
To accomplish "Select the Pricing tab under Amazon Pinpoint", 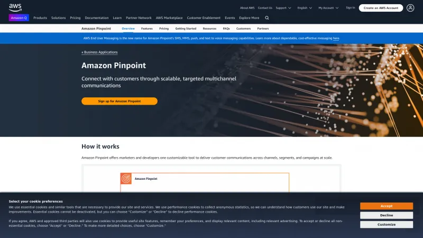I will pyautogui.click(x=164, y=29).
